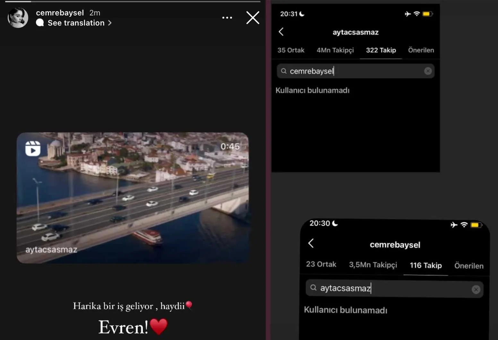Close the story with the X button
Image resolution: width=498 pixels, height=340 pixels.
[253, 18]
